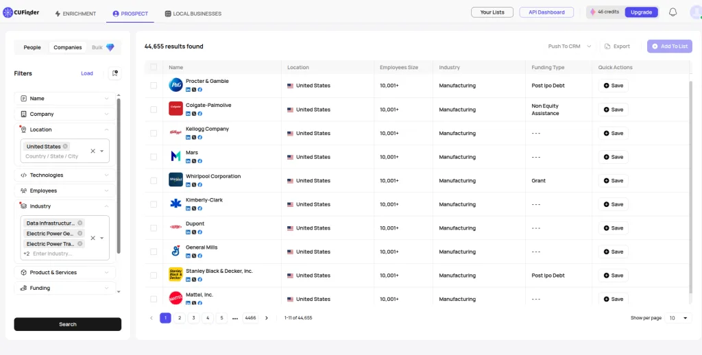Click the Upgrade button

(641, 12)
